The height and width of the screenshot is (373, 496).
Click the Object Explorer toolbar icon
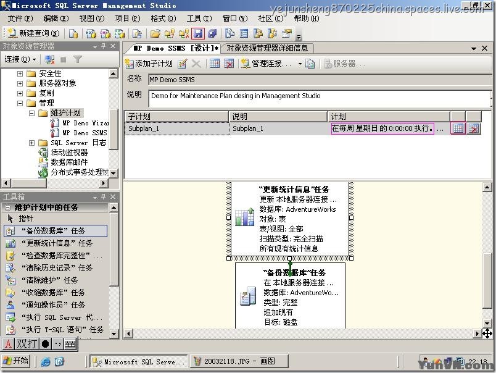coord(258,33)
